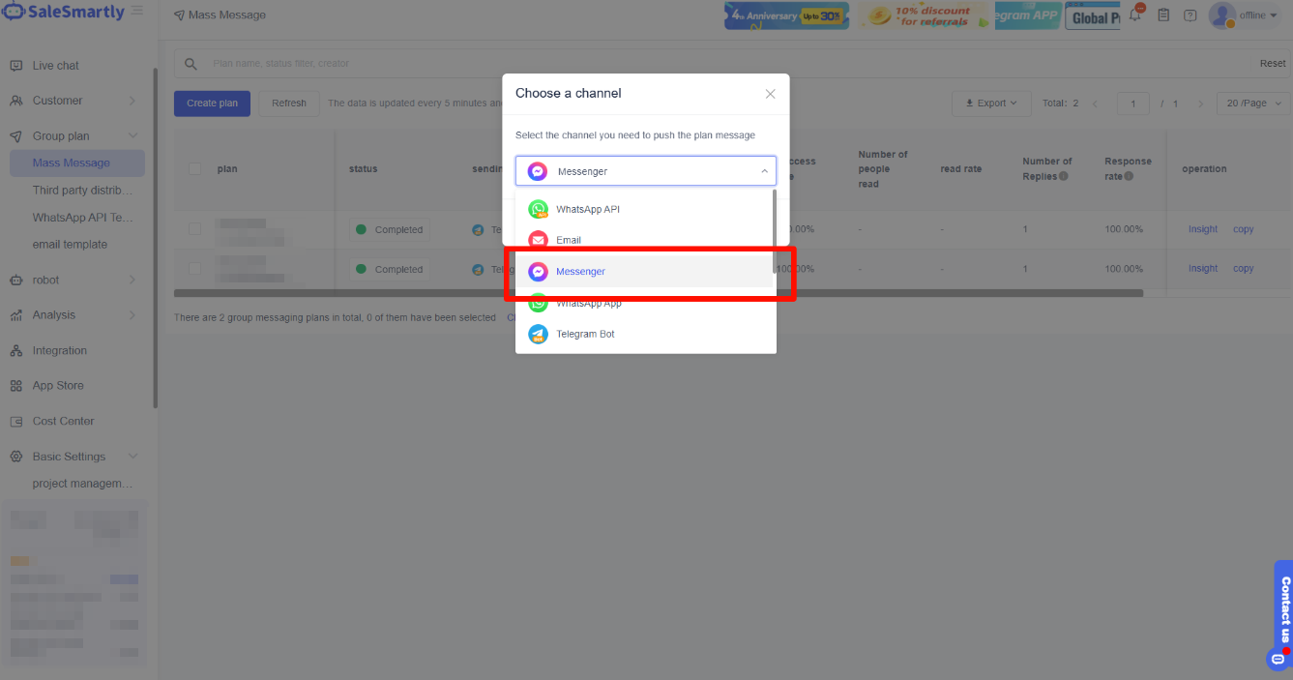Open Mass Message in sidebar

[76, 163]
